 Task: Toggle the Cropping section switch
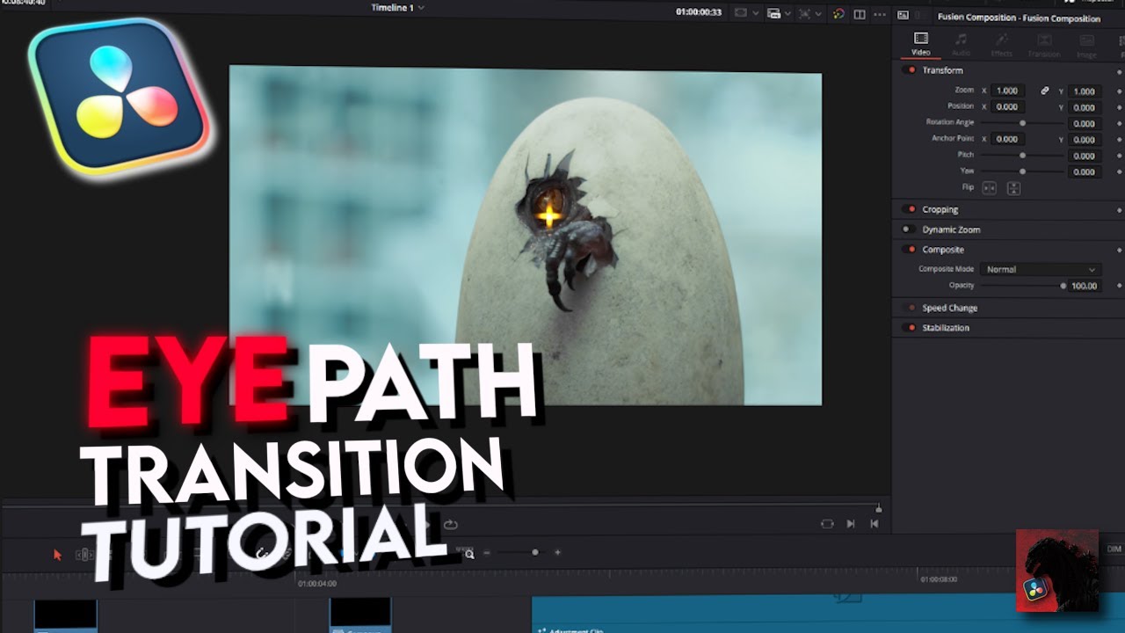[x=911, y=209]
